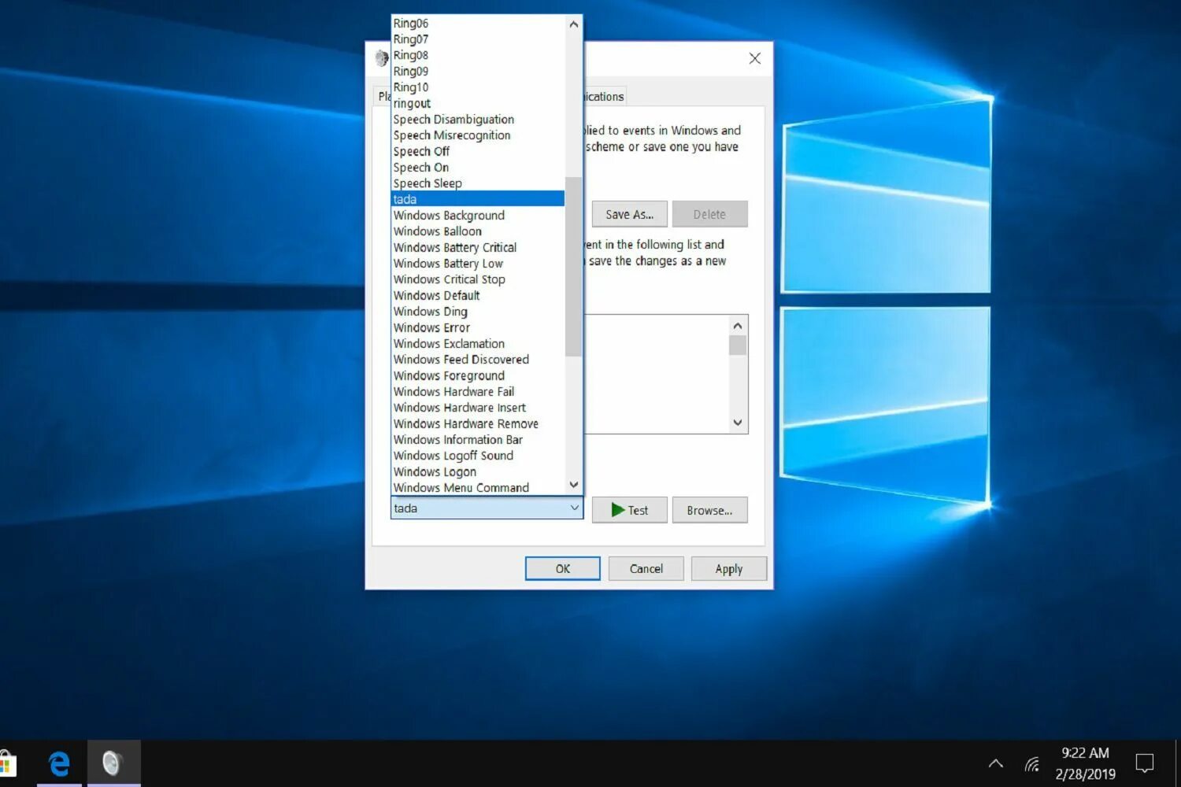Select Windows Battery Low sound
1181x787 pixels.
[478, 264]
